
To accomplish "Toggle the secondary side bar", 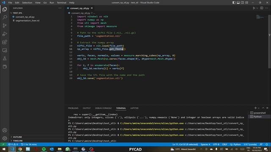I will (x=243, y=3).
